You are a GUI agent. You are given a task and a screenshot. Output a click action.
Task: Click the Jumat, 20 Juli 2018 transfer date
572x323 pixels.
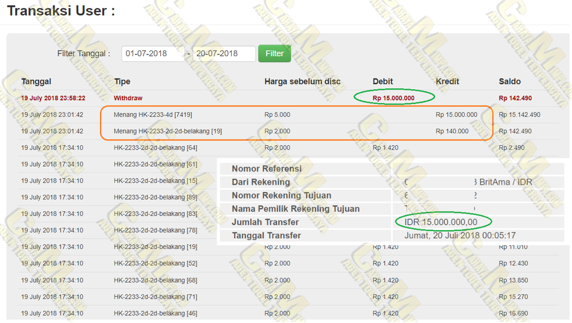(x=460, y=236)
